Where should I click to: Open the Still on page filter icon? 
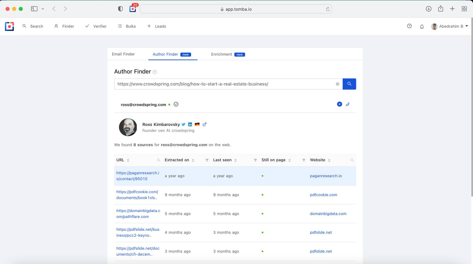click(304, 160)
